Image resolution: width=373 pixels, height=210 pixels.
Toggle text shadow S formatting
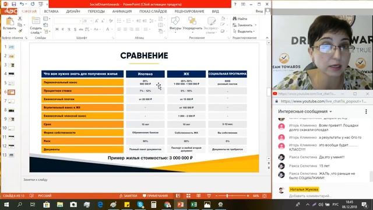point(75,29)
